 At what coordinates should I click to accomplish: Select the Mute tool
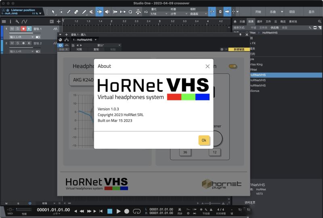92,12
